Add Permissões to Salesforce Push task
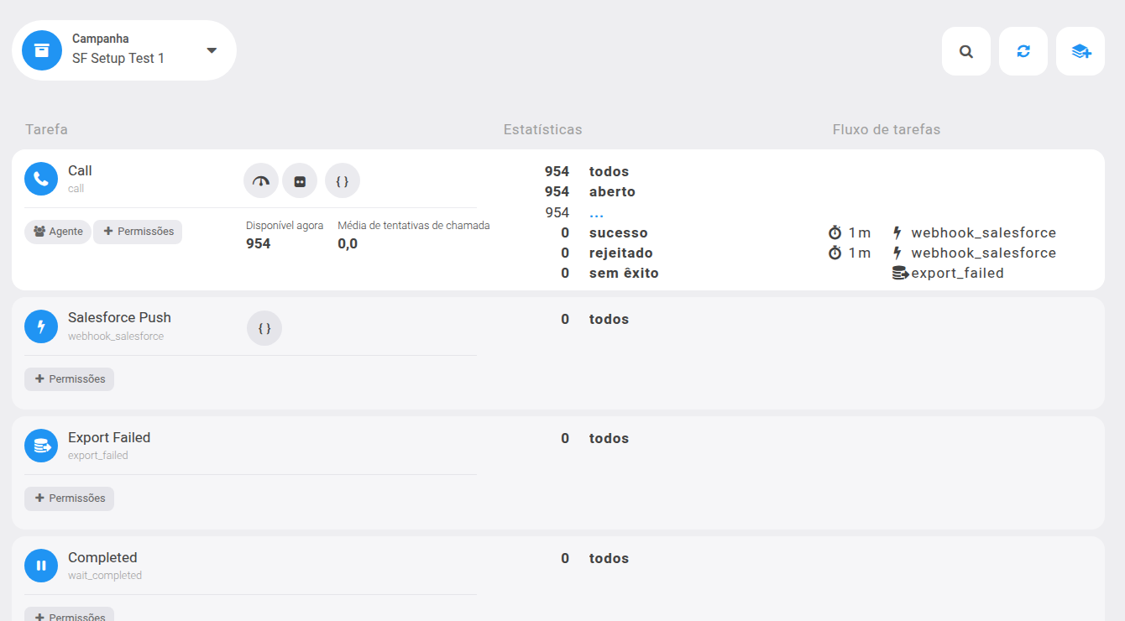The image size is (1125, 621). pos(69,379)
